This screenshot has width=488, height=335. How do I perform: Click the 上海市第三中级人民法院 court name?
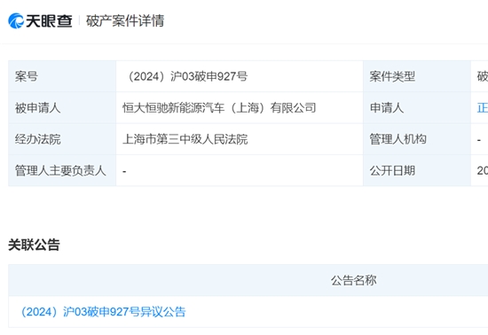pos(185,139)
